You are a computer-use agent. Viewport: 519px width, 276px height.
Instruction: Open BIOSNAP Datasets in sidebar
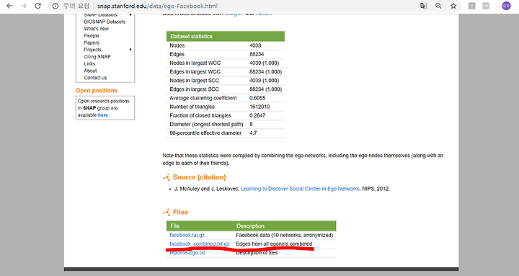click(x=105, y=22)
